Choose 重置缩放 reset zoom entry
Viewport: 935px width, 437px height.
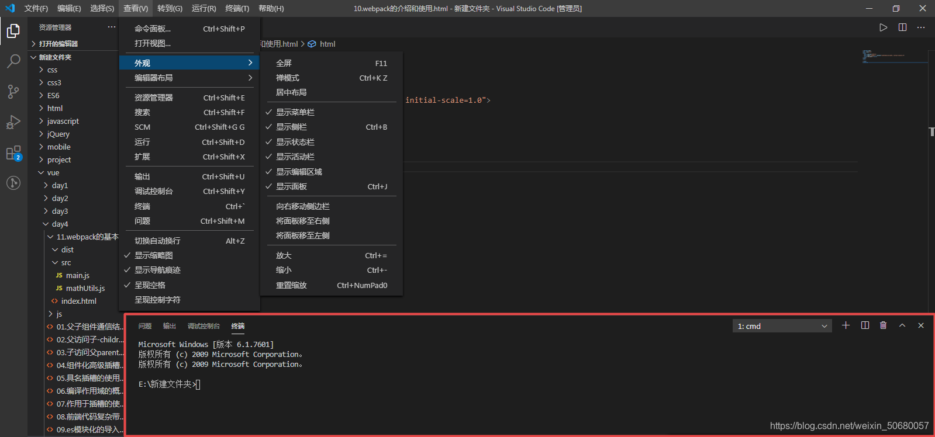[332, 285]
